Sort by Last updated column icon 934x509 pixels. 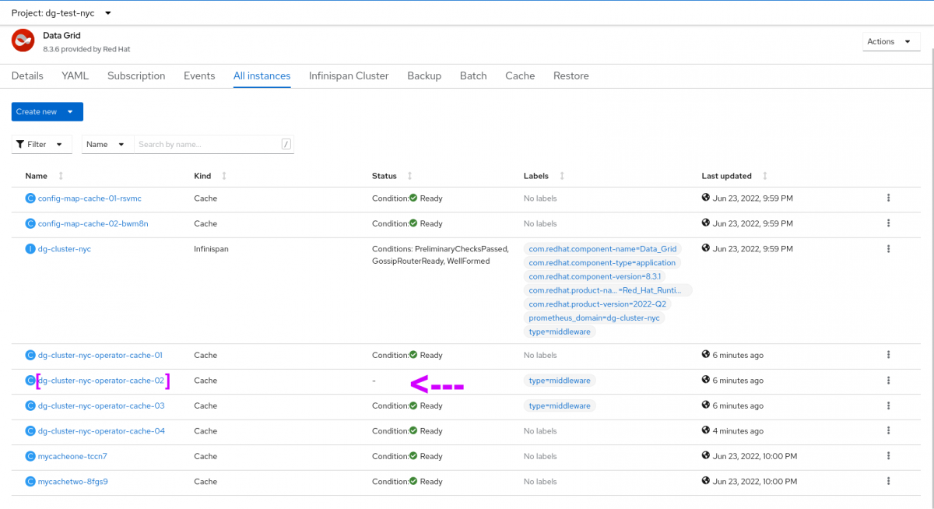click(x=765, y=177)
